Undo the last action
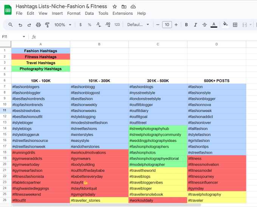The image size is (257, 207). (x=20, y=25)
